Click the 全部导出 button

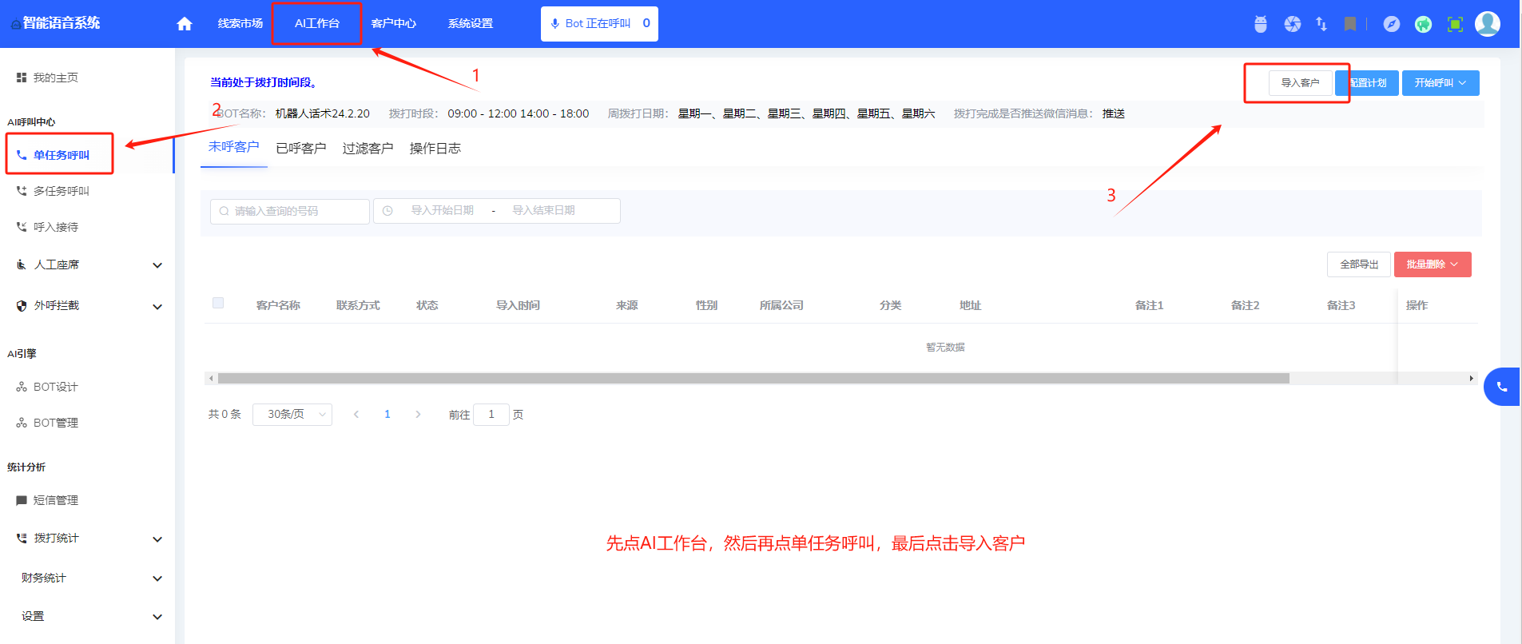pyautogui.click(x=1359, y=264)
